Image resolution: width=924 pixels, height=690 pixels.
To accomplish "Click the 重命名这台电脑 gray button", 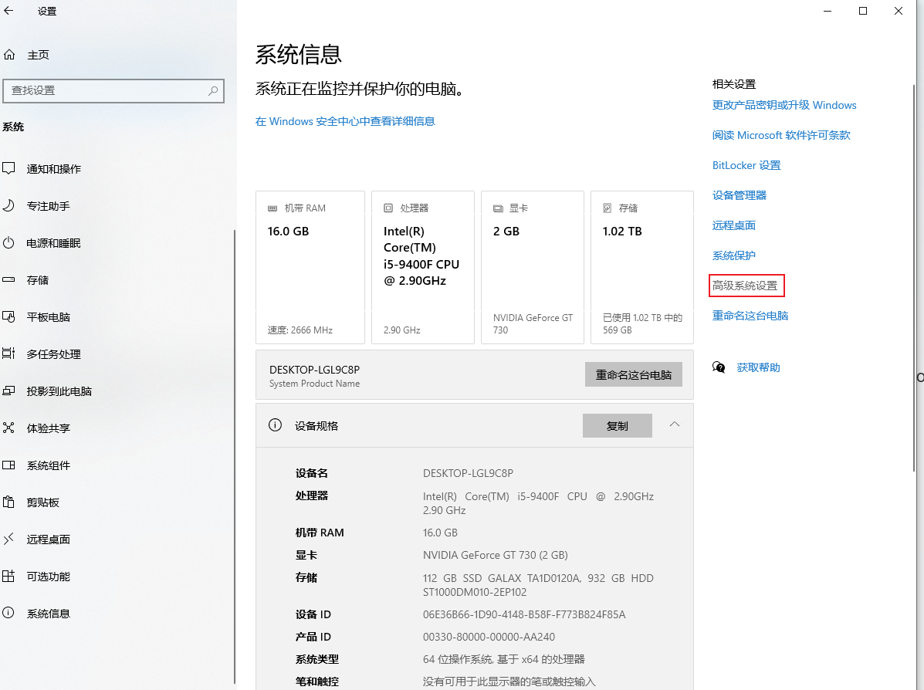I will 633,375.
